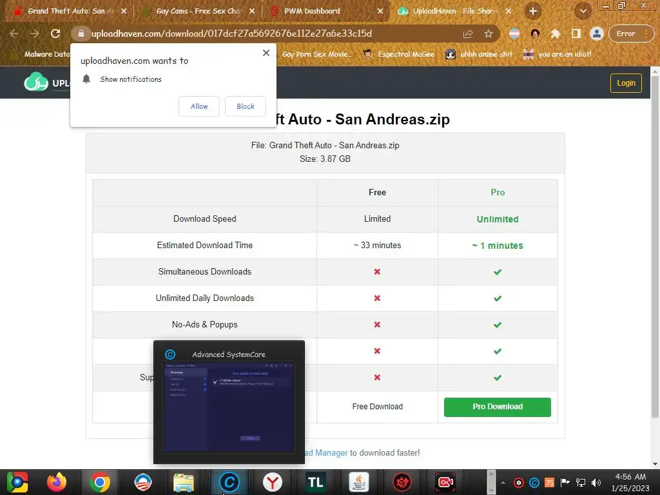
Task: Reload the page with the refresh icon
Action: pos(55,34)
